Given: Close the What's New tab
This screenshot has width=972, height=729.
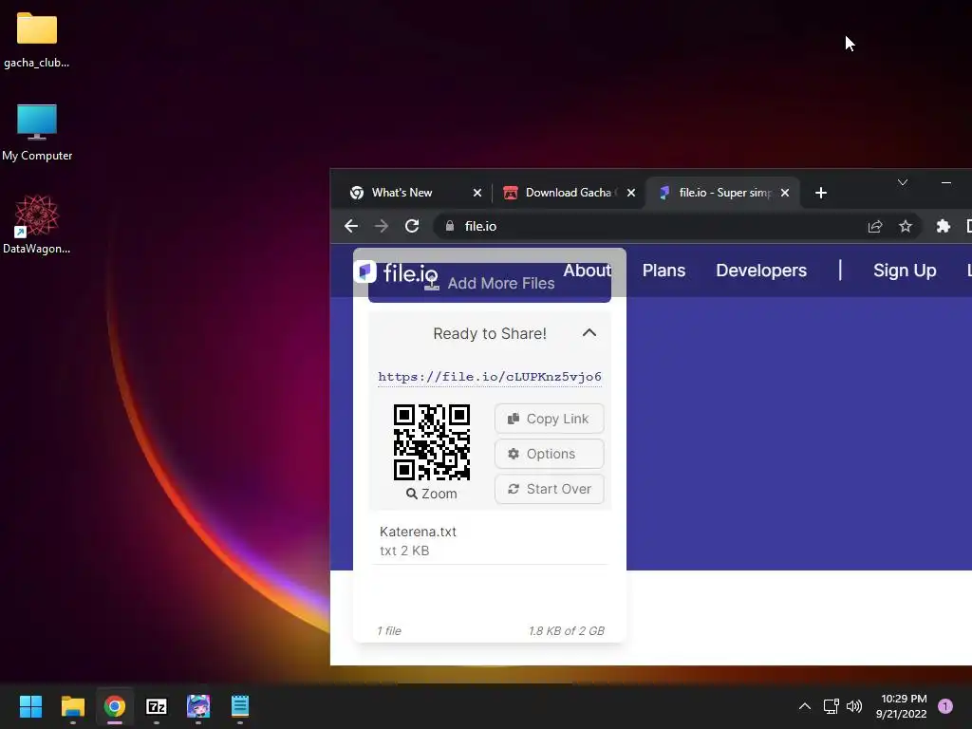Looking at the screenshot, I should click(477, 193).
